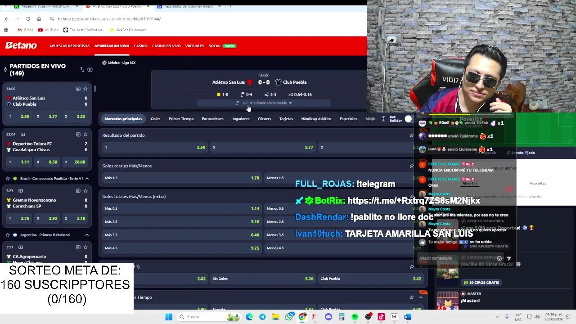Bet on draw X 2.77 in Resultado del partido

point(263,147)
